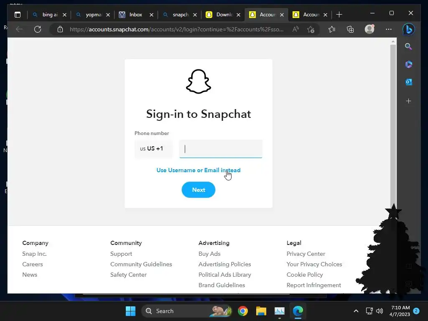The image size is (428, 321).
Task: Close the Download tab
Action: tap(239, 15)
